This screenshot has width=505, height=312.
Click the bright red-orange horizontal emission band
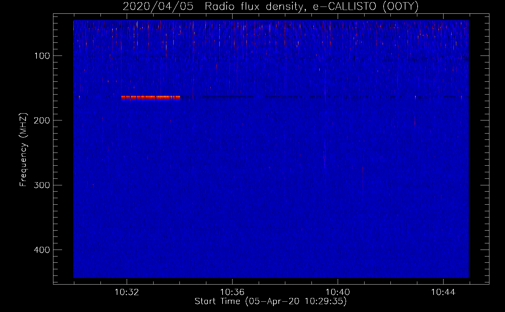151,97
